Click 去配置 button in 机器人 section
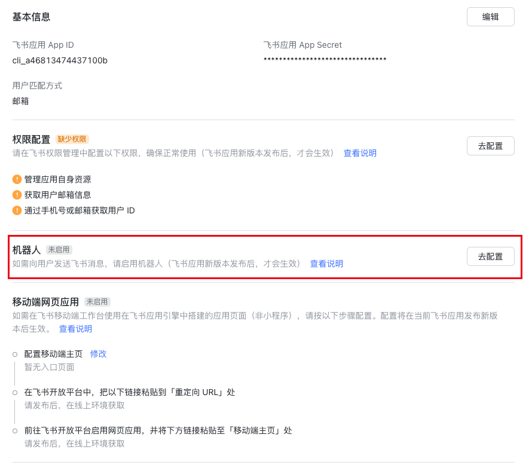 click(490, 256)
